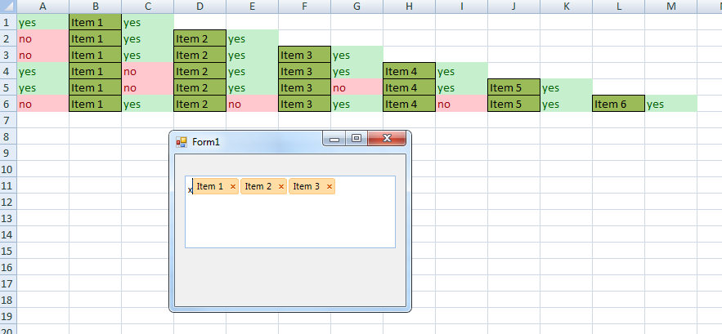Remove the Item 1 tag using its x

[233, 187]
